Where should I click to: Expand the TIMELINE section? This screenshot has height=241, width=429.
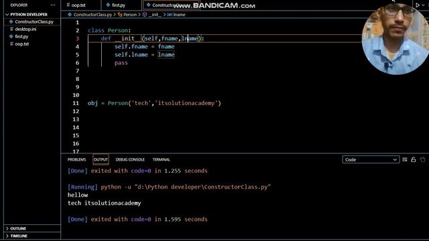[19, 236]
